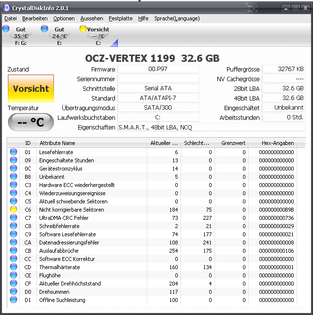Click the hex value 000000000B9B

click(276, 210)
